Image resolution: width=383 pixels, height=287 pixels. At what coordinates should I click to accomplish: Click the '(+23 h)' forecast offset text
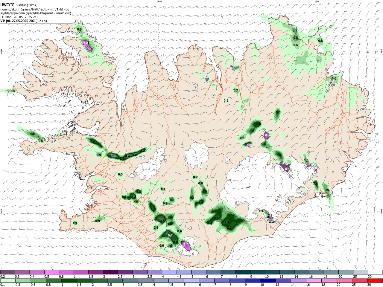click(x=41, y=21)
